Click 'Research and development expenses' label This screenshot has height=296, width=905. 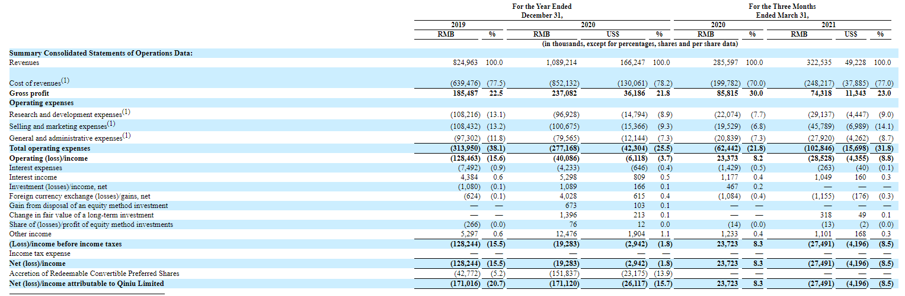(70, 113)
